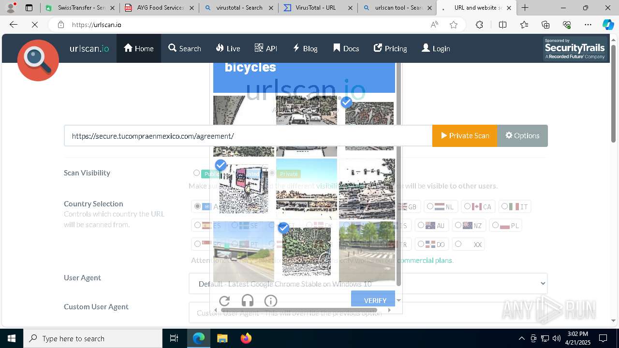Open the User Agent dropdown
The image size is (619, 348).
[368, 284]
